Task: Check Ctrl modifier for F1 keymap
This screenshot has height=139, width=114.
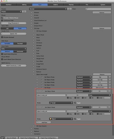Action: (83, 114)
